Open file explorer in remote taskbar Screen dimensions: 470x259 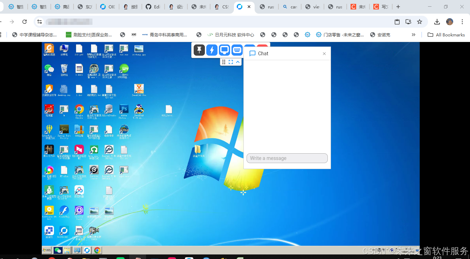67,250
